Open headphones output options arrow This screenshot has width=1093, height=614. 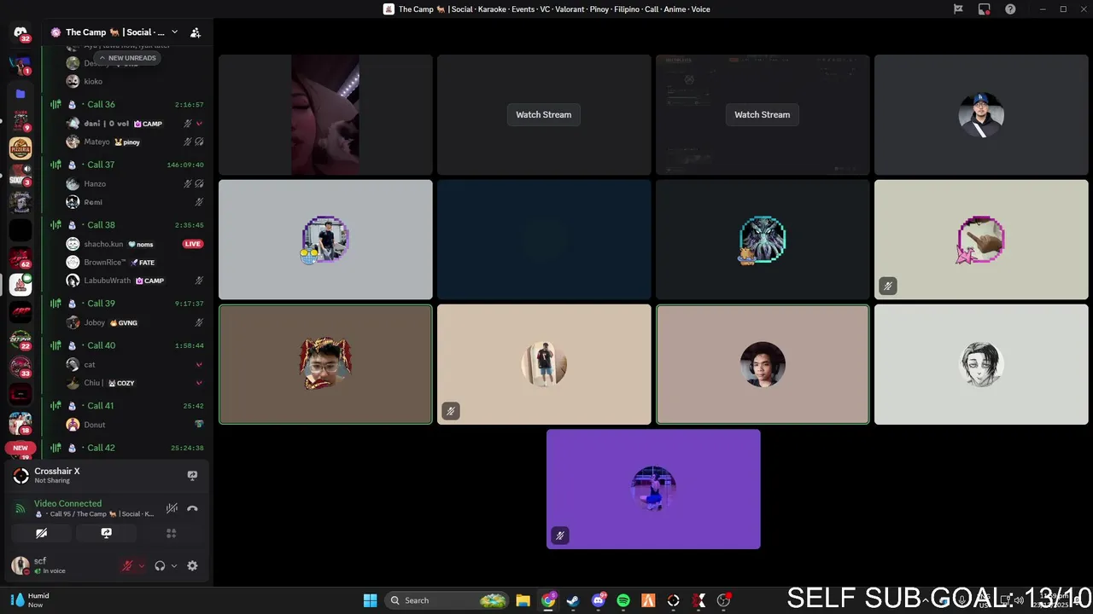click(174, 565)
